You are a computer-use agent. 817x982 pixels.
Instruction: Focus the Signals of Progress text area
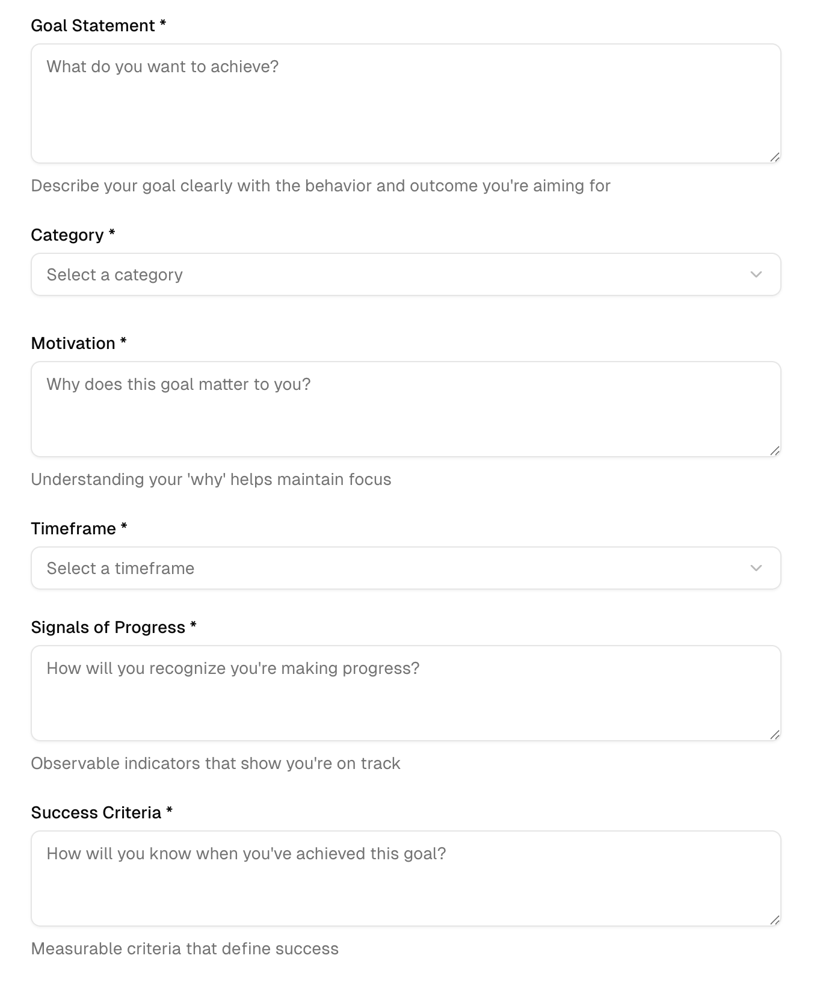pyautogui.click(x=405, y=693)
